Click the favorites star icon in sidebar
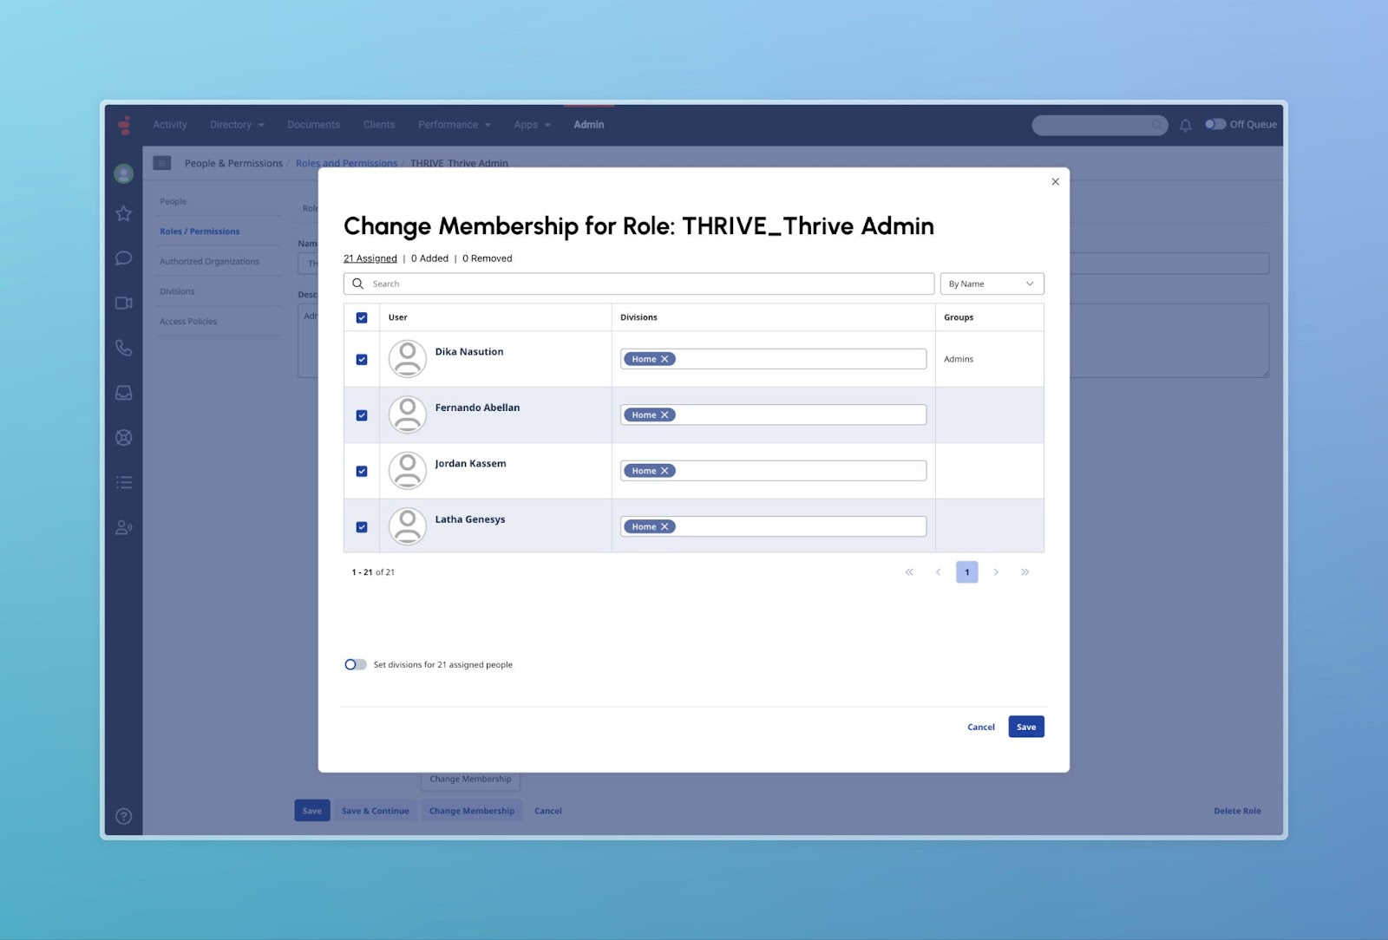 click(124, 212)
